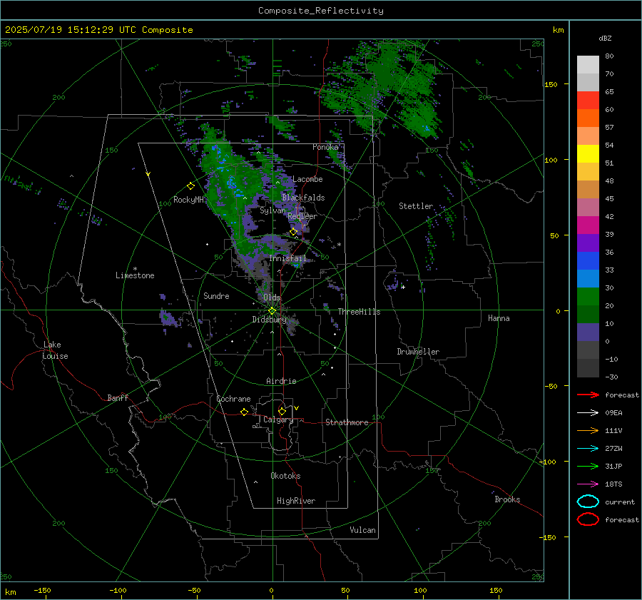Click the Okotoks town label
This screenshot has height=600, width=642.
pos(285,476)
